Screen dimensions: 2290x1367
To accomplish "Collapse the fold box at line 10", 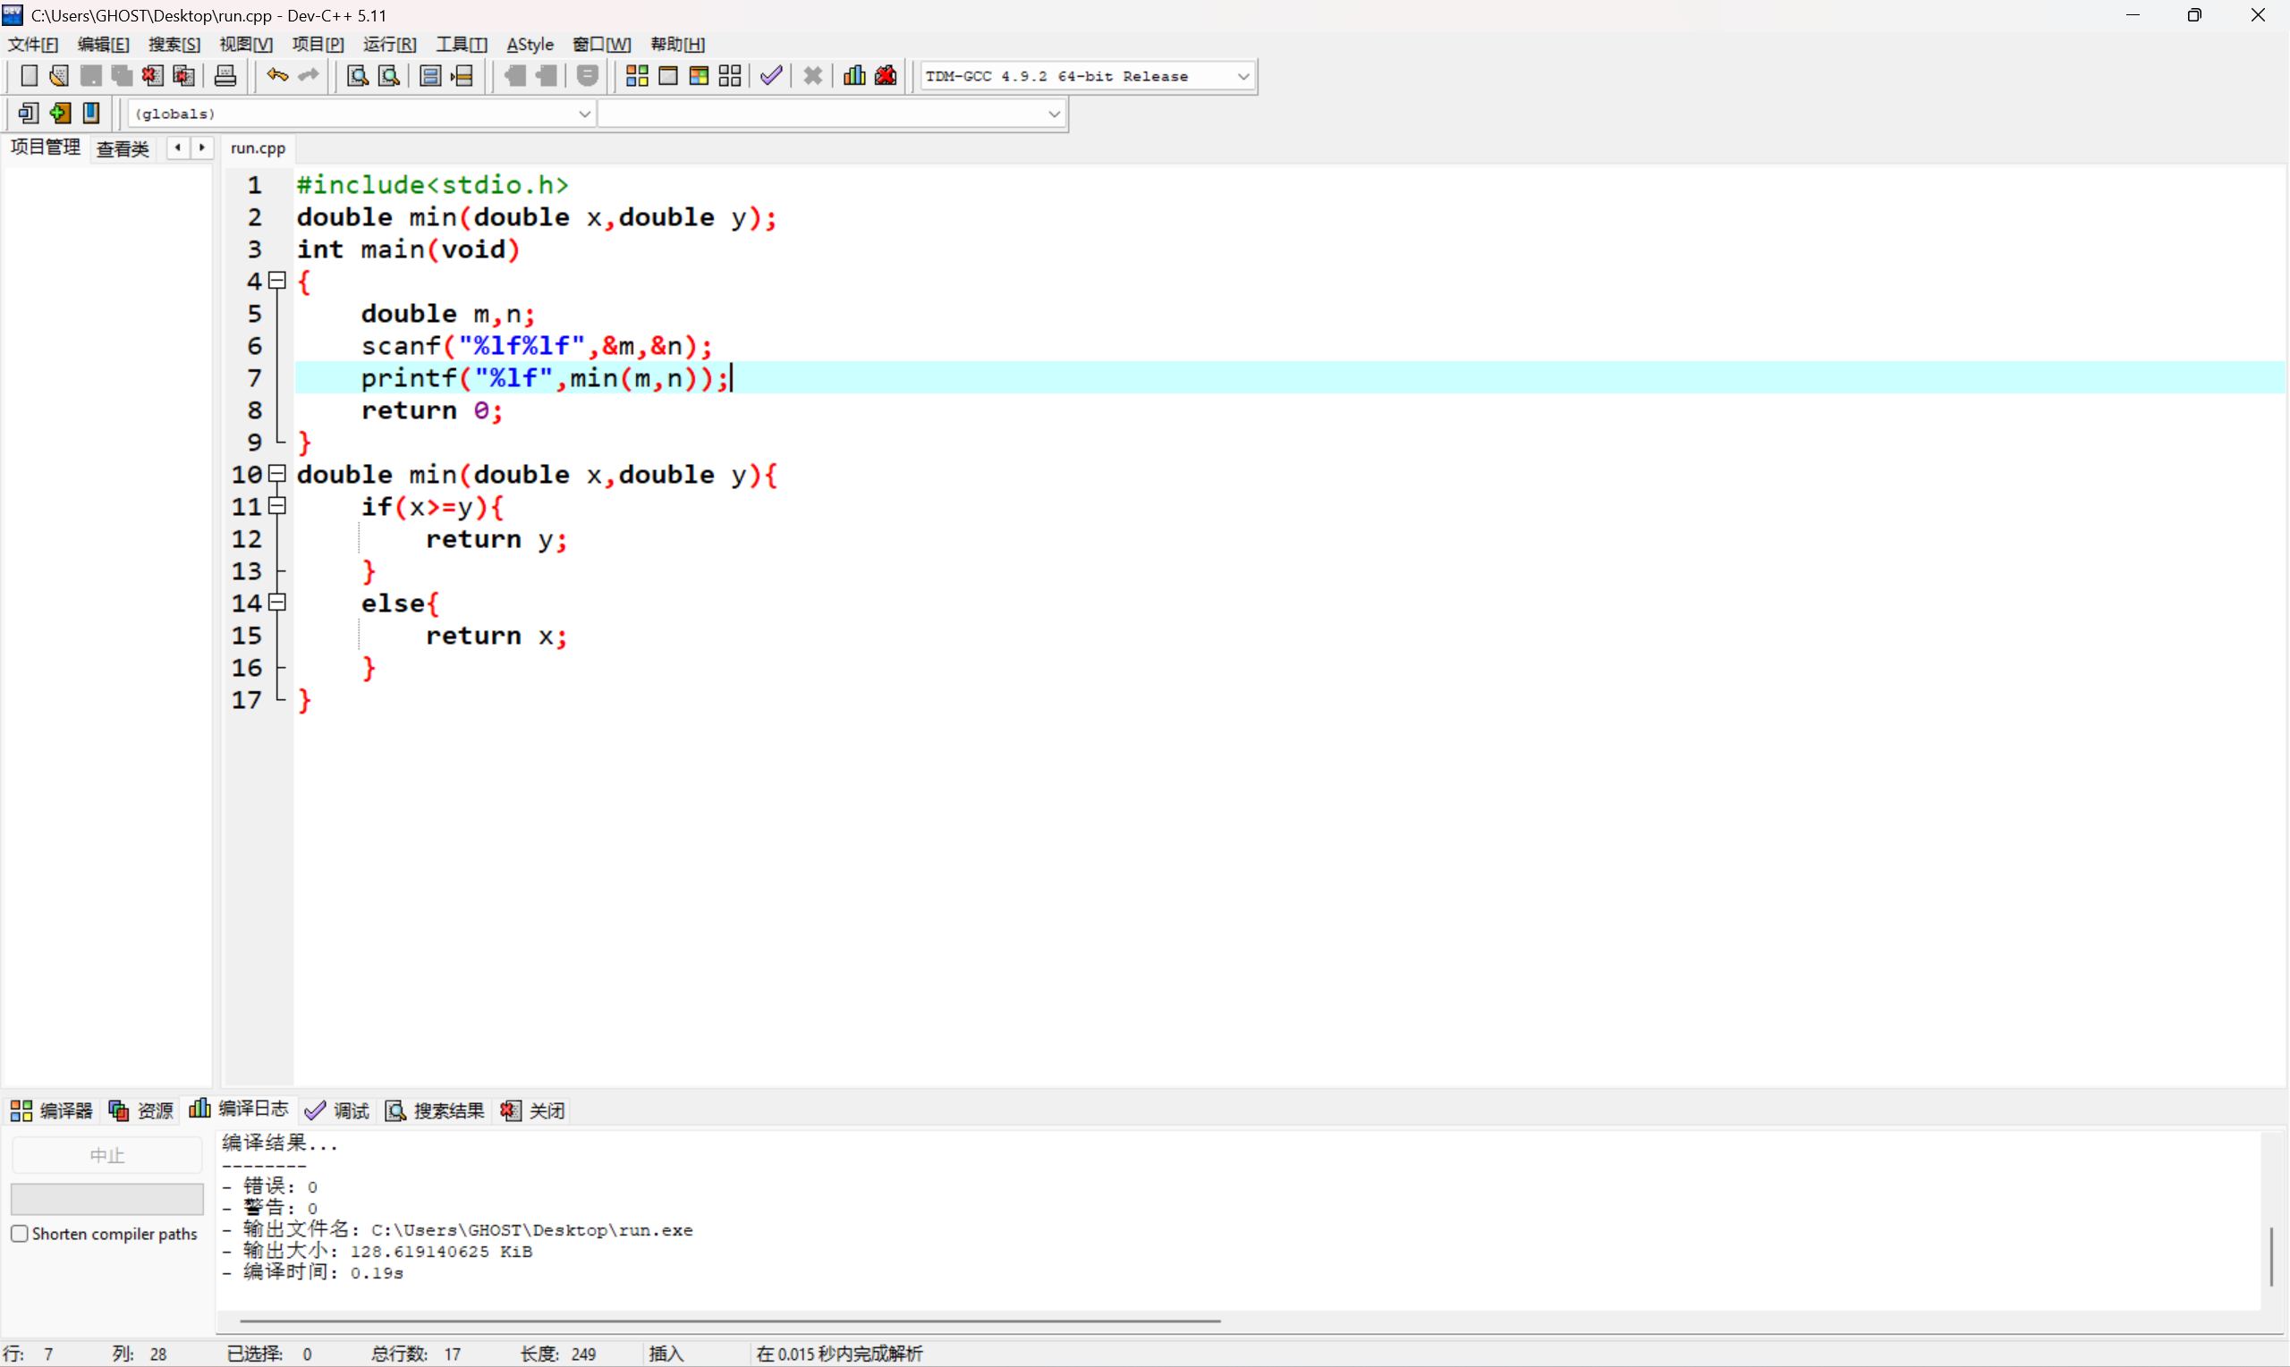I will tap(276, 474).
